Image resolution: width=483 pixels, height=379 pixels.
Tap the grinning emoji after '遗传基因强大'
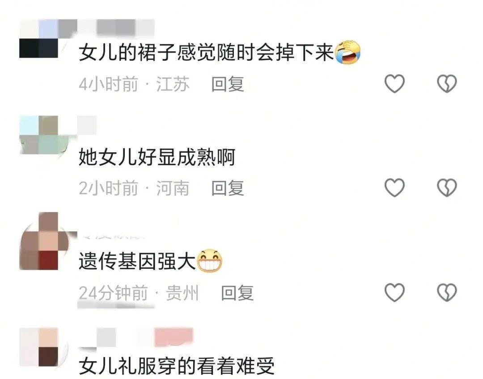point(209,261)
